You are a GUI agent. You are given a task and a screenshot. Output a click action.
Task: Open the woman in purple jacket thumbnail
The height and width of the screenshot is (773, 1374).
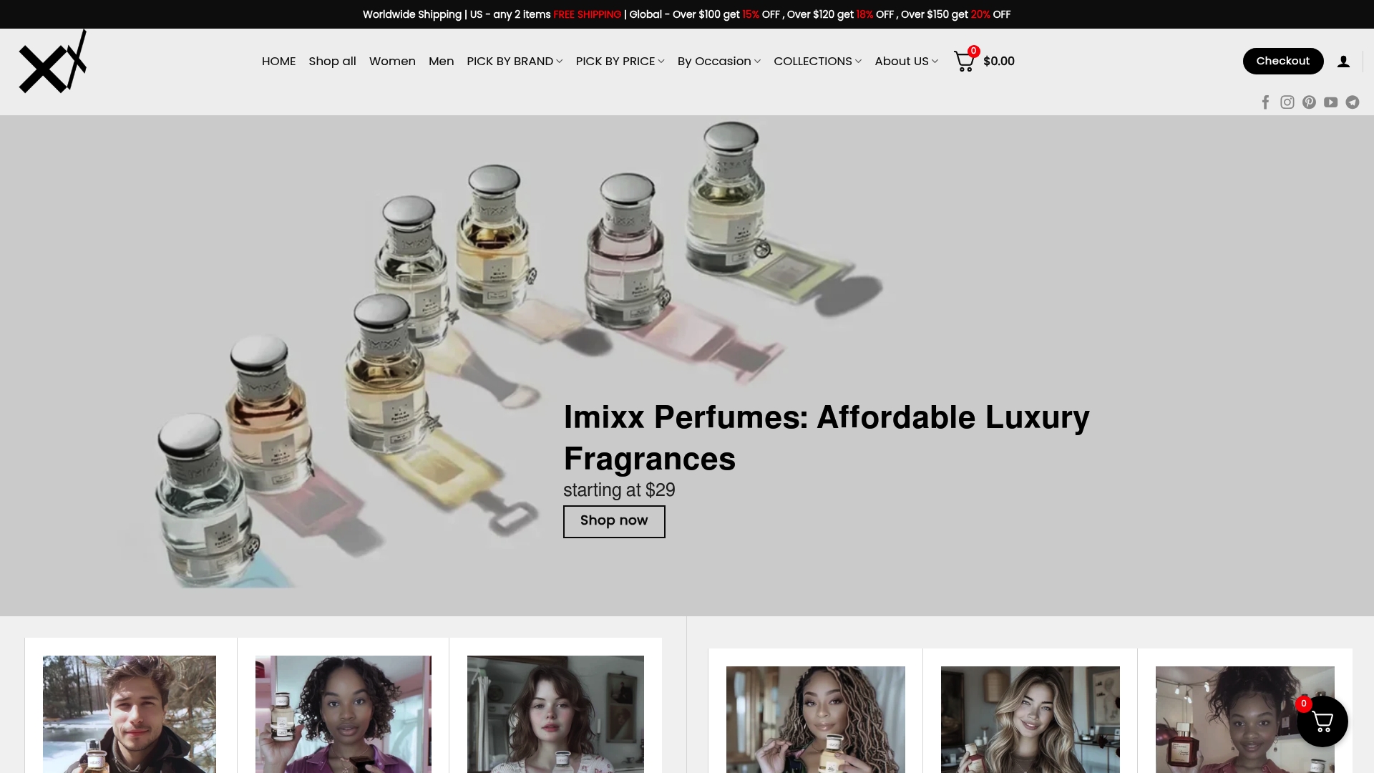pyautogui.click(x=343, y=714)
